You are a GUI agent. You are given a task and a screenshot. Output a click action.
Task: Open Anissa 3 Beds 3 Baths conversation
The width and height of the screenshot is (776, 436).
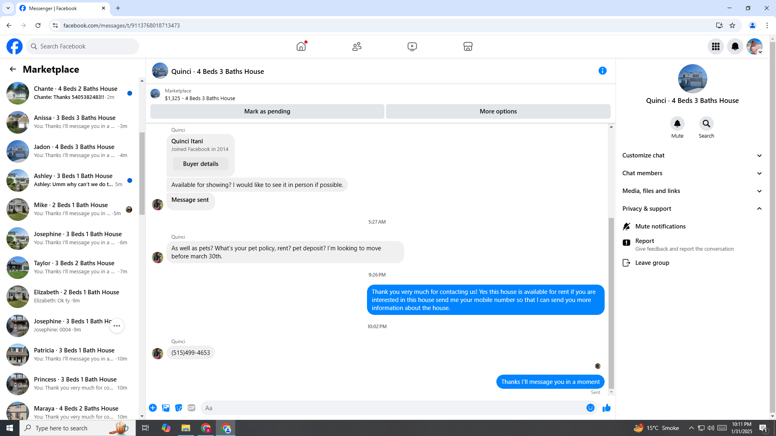coord(70,122)
